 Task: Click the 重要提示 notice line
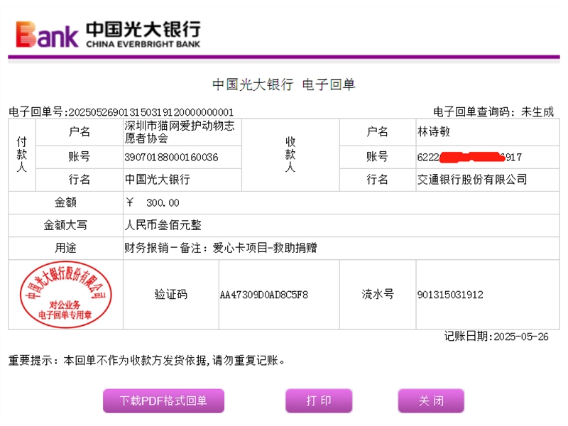[x=146, y=361]
